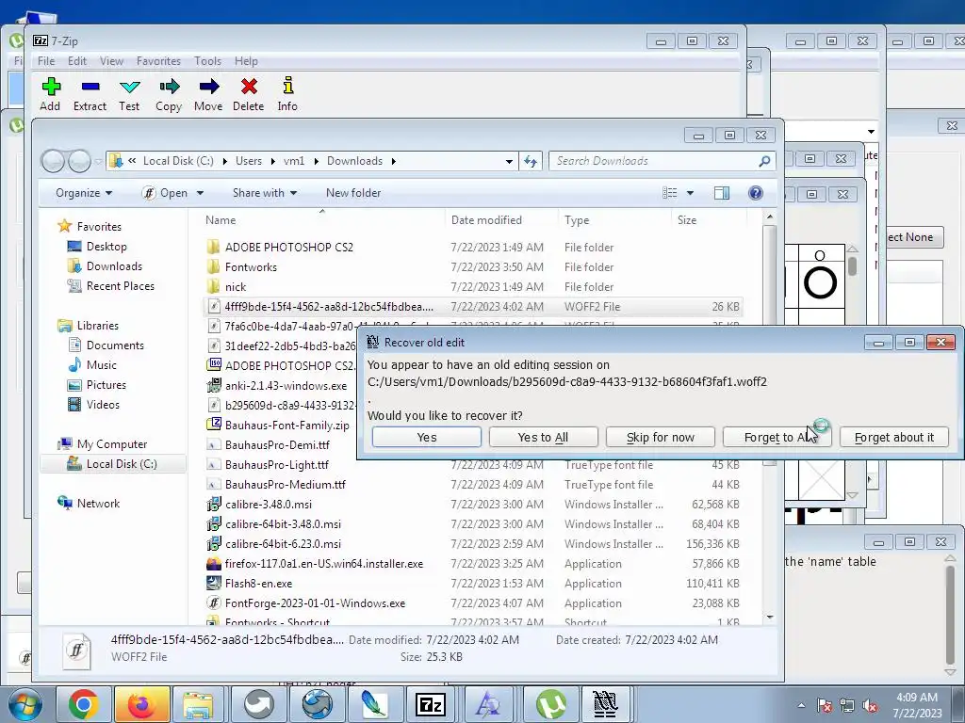Select Network in navigation pane

[x=98, y=503]
